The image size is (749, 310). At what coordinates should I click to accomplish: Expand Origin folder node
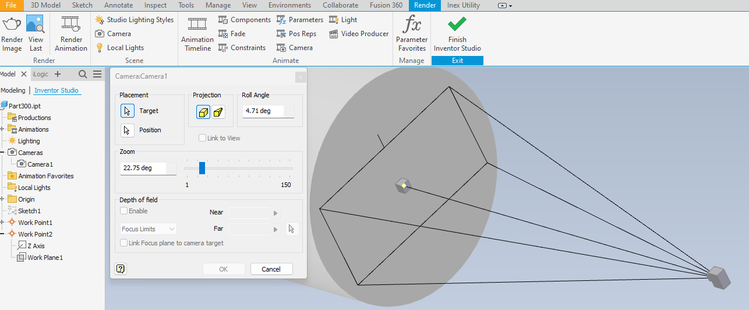(2, 199)
